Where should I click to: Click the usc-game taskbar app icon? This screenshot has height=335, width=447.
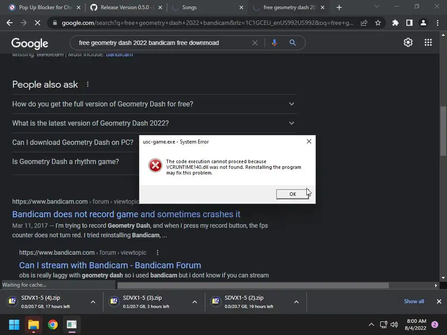(72, 325)
